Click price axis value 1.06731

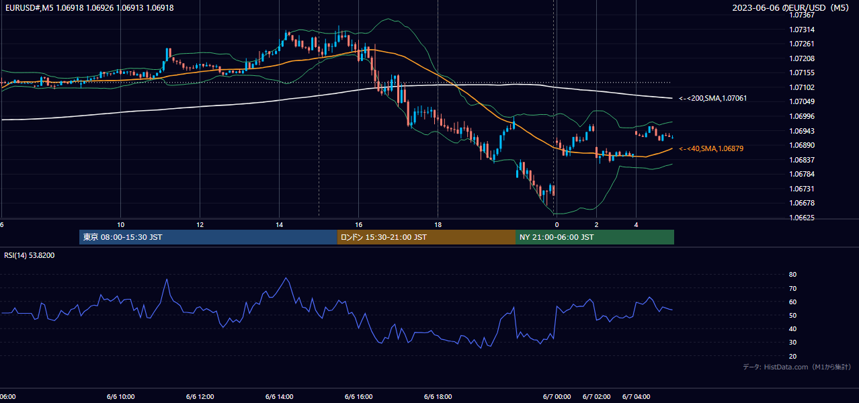point(802,189)
